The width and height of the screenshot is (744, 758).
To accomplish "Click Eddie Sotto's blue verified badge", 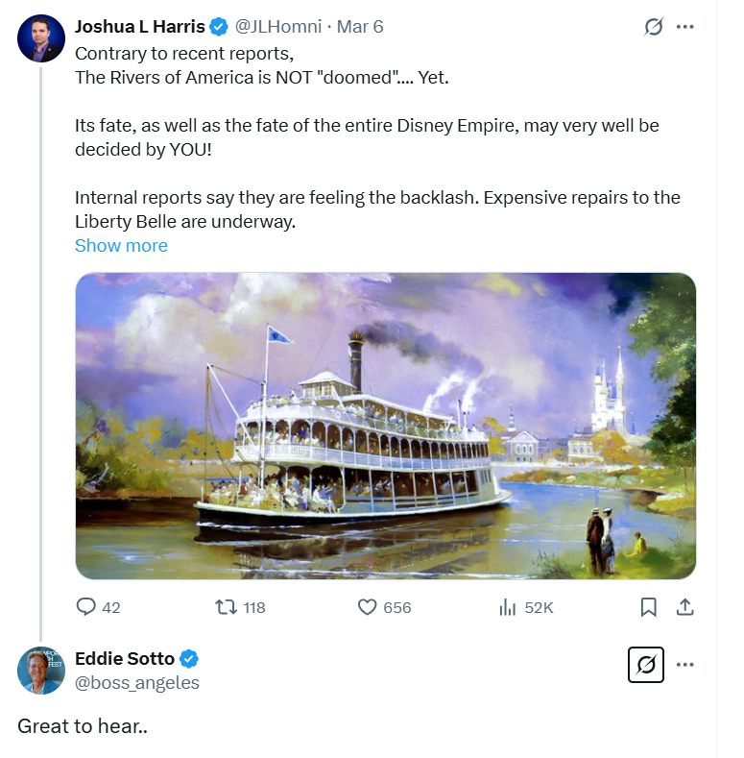I will click(x=190, y=658).
